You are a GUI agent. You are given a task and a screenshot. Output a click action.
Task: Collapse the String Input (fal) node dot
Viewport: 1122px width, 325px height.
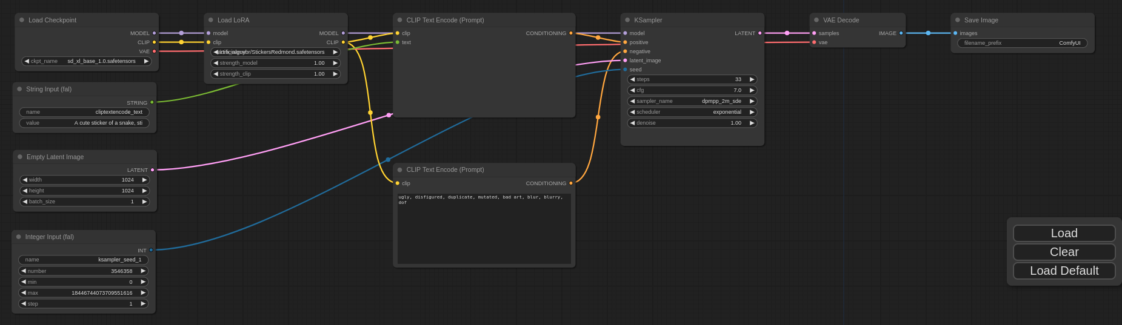[19, 89]
